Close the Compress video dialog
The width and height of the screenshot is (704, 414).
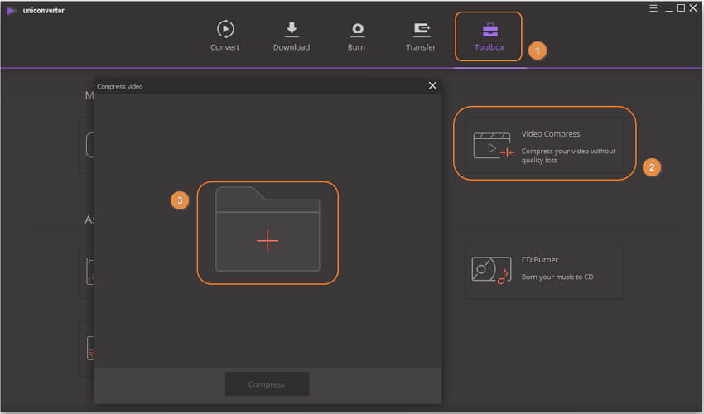point(432,85)
